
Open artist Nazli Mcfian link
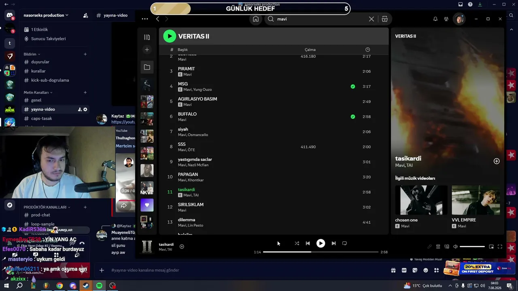pos(198,165)
